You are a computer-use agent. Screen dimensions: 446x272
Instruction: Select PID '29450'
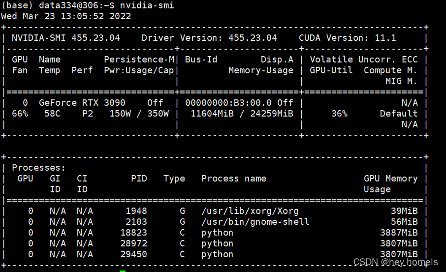[x=134, y=254]
